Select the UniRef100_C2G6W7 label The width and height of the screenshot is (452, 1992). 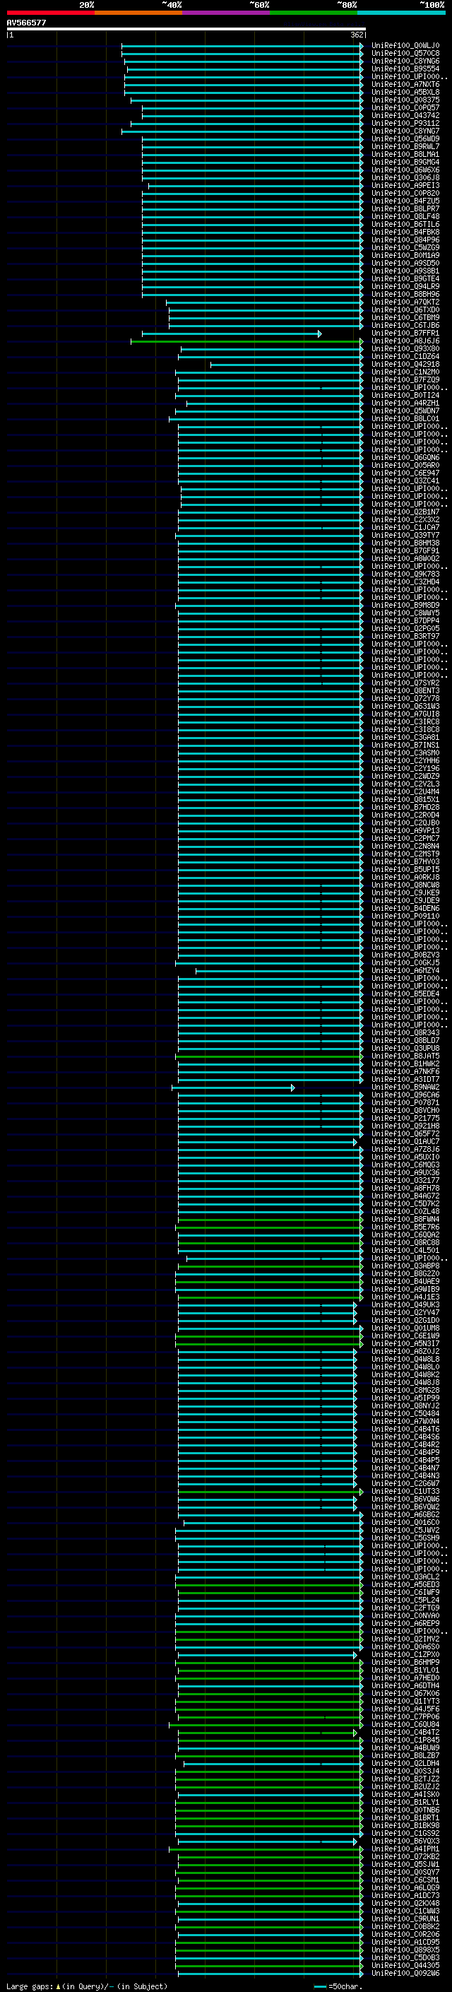click(405, 1484)
